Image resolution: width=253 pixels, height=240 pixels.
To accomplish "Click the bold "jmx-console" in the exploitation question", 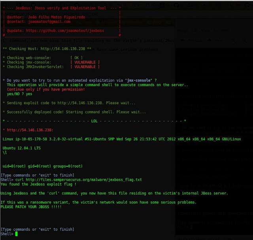I will click(x=139, y=80).
